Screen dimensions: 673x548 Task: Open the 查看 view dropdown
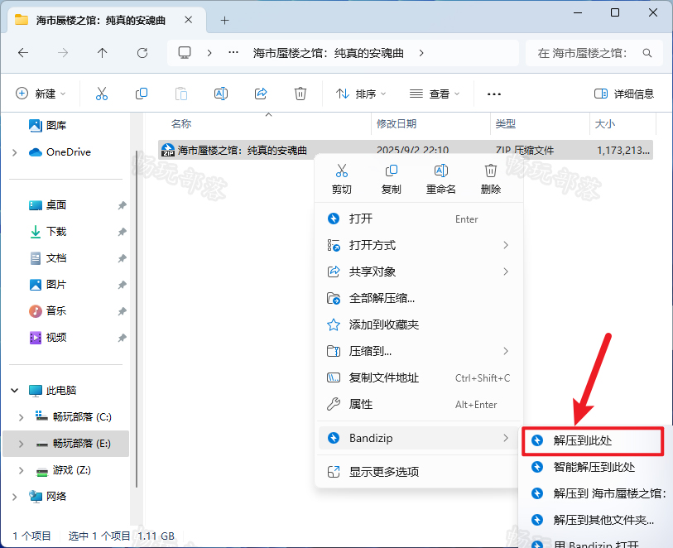pos(435,94)
